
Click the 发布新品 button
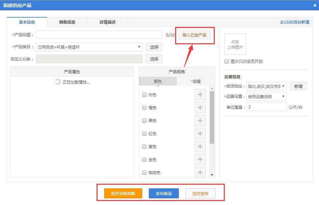click(164, 193)
